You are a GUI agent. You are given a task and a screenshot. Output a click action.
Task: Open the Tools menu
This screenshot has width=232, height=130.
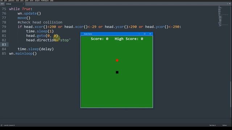click(32, 1)
